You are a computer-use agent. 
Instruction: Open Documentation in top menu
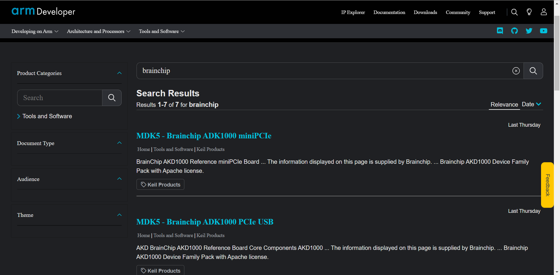point(389,12)
